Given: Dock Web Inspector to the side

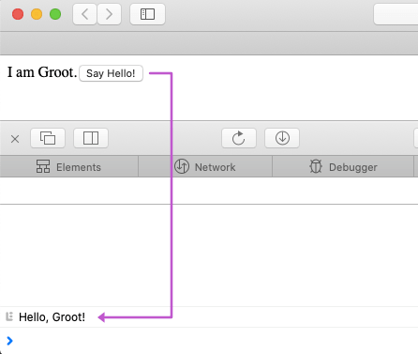Looking at the screenshot, I should [x=91, y=138].
